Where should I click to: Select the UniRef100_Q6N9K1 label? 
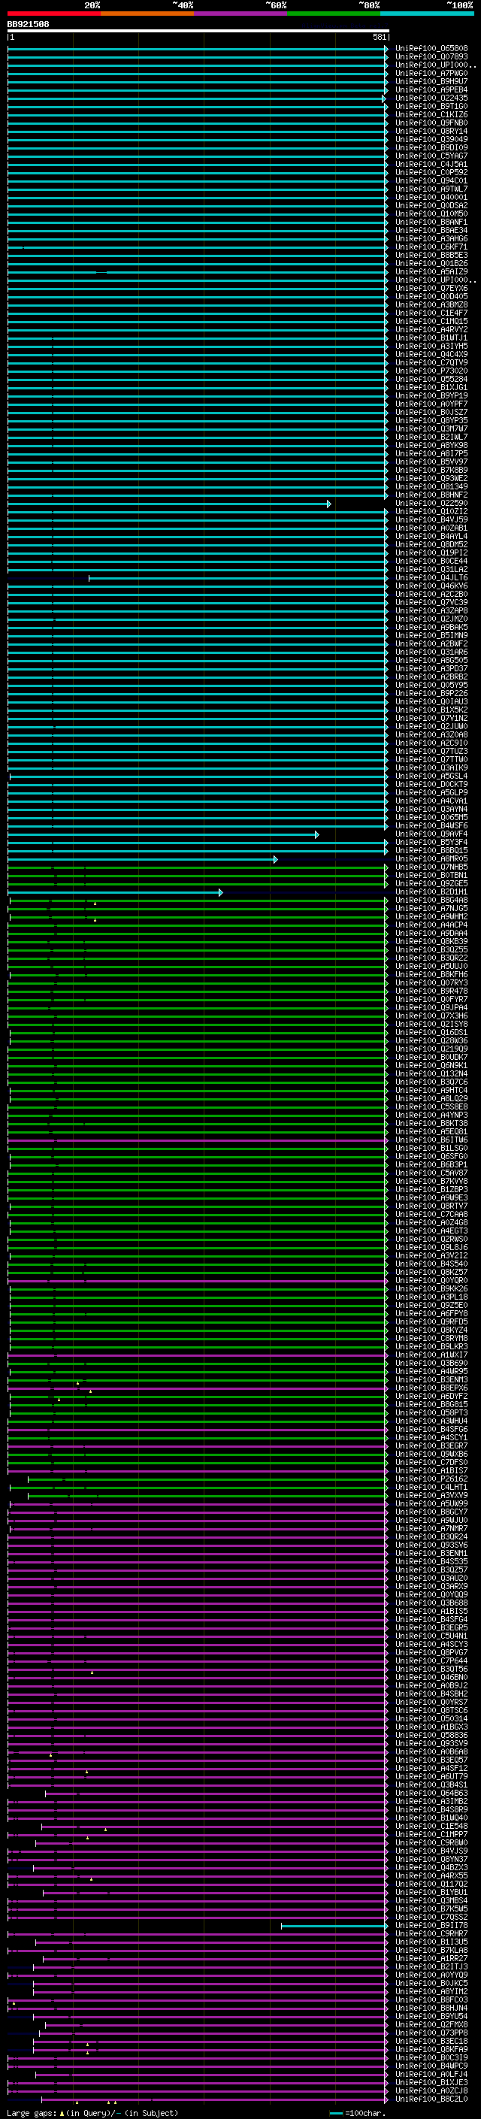431,1066
